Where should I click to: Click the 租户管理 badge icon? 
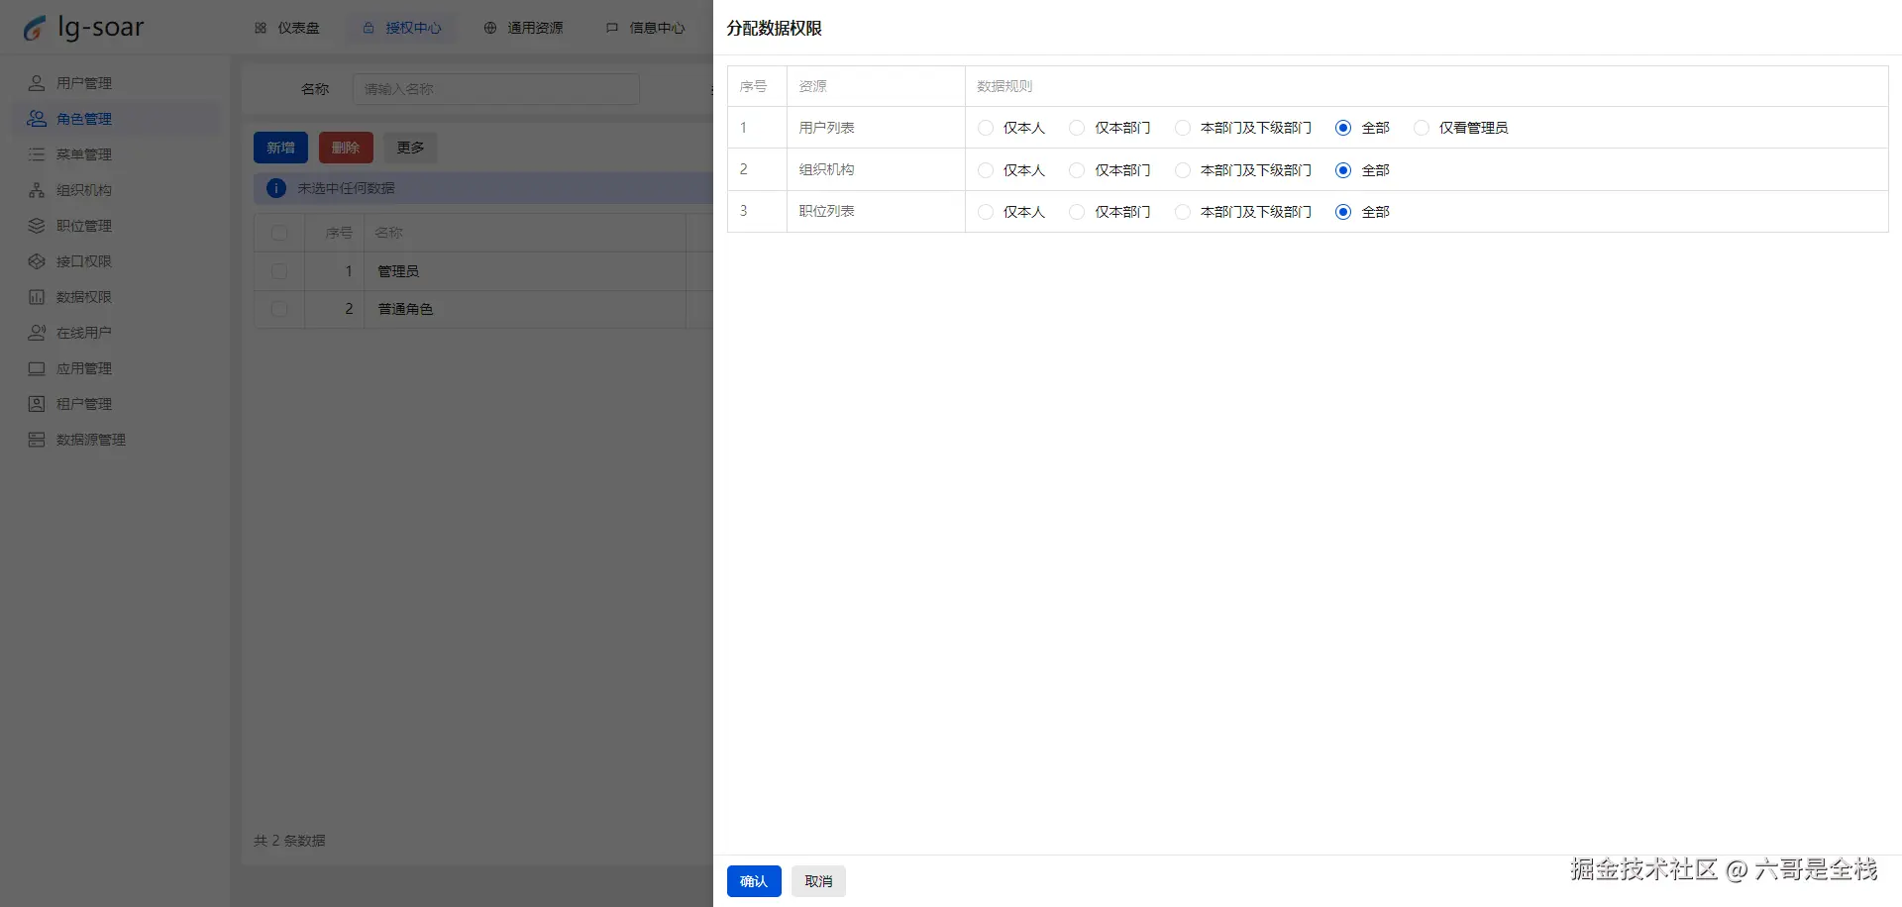(37, 404)
